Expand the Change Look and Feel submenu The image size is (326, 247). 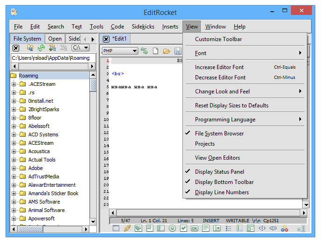(x=245, y=92)
